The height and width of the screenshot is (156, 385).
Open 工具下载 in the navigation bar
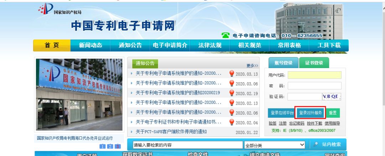[329, 45]
